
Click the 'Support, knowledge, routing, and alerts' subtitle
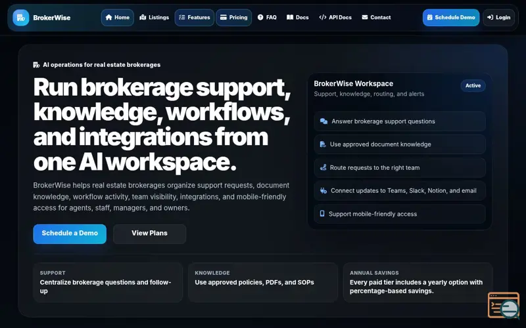click(x=369, y=94)
